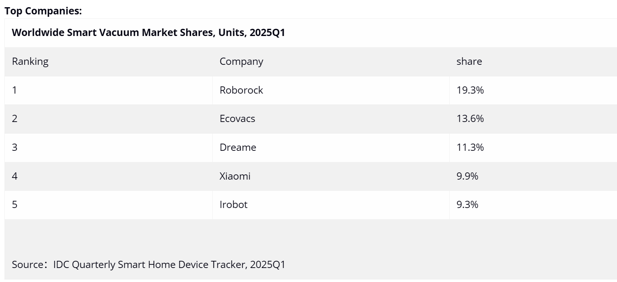Screen dimensions: 617x282
Task: Click the Company column header
Action: coord(241,62)
